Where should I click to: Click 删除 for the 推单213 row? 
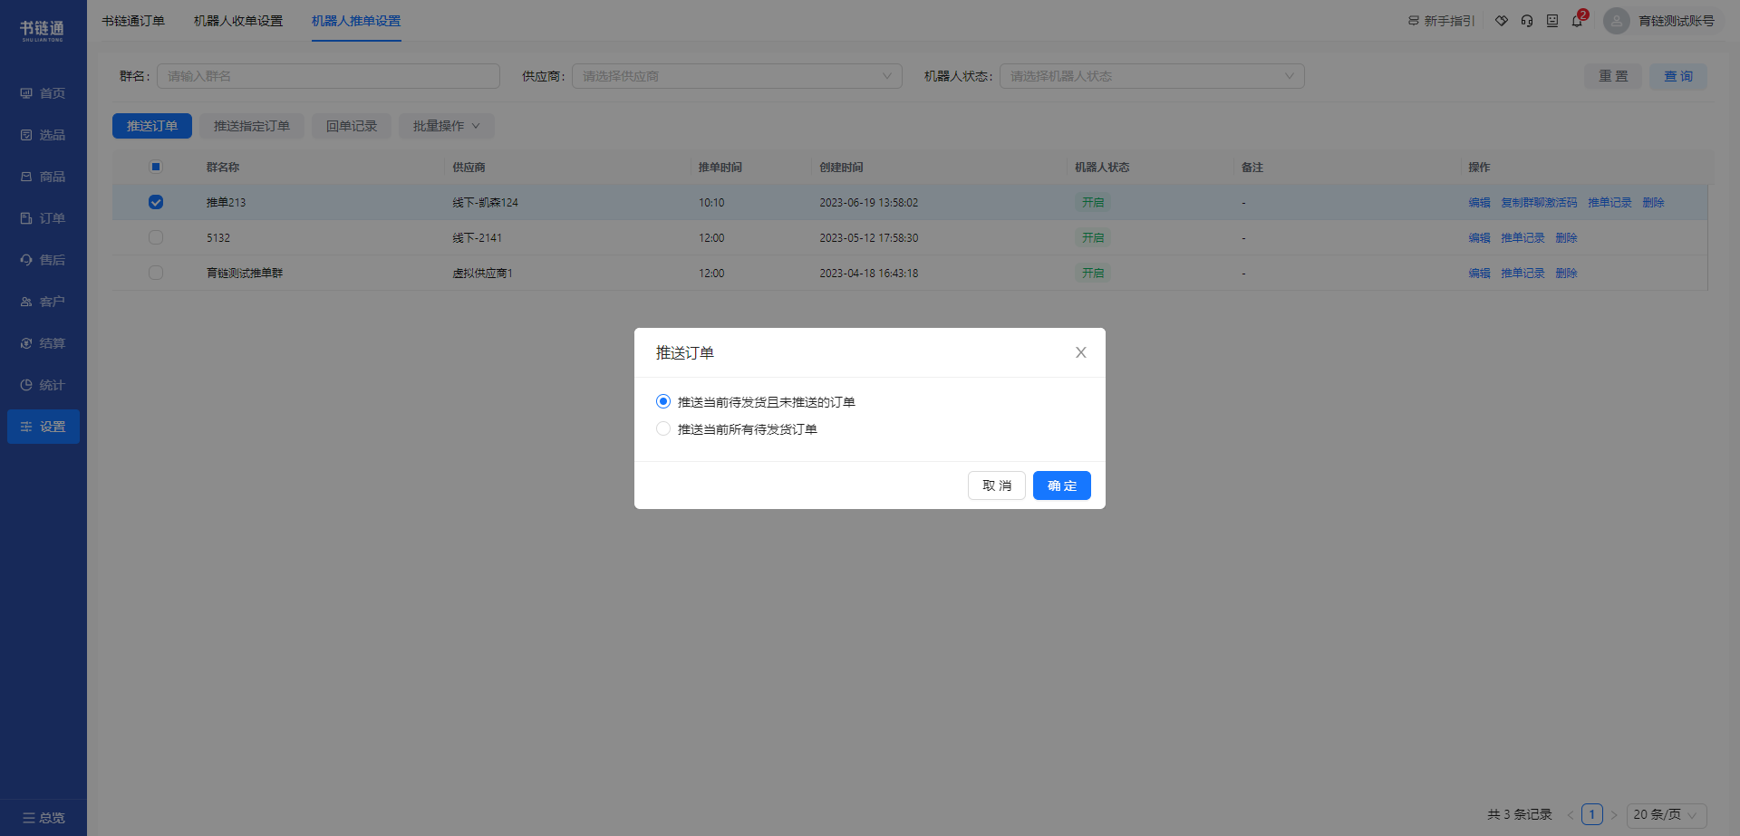click(x=1654, y=202)
